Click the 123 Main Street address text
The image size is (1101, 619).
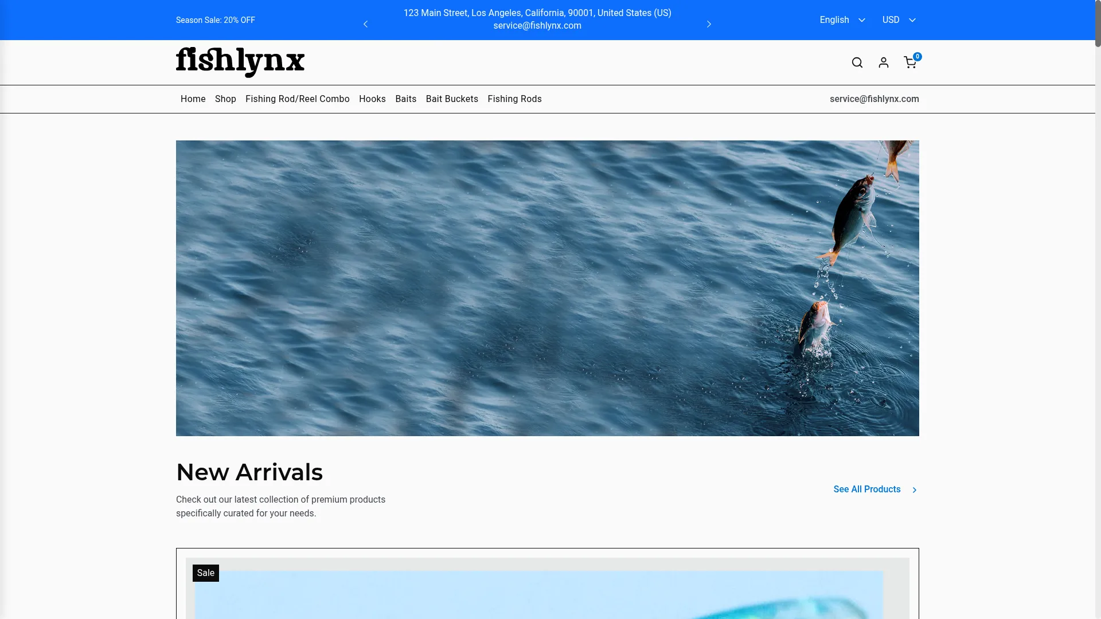(x=537, y=13)
